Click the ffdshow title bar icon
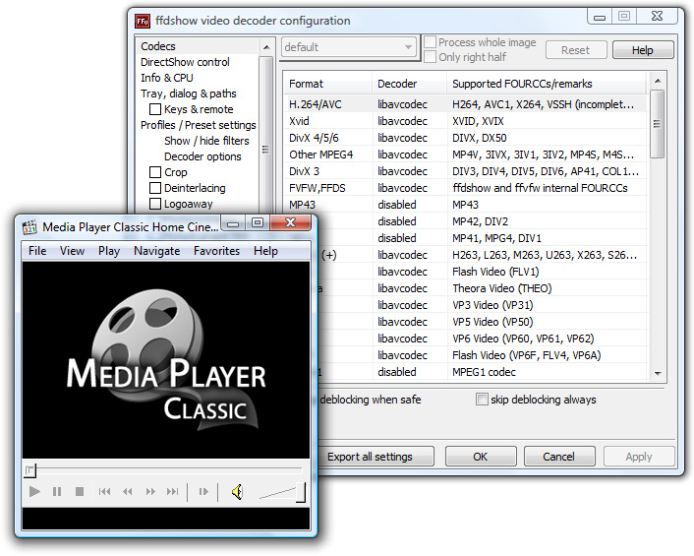Viewport: 694px width, 556px height. 143,21
